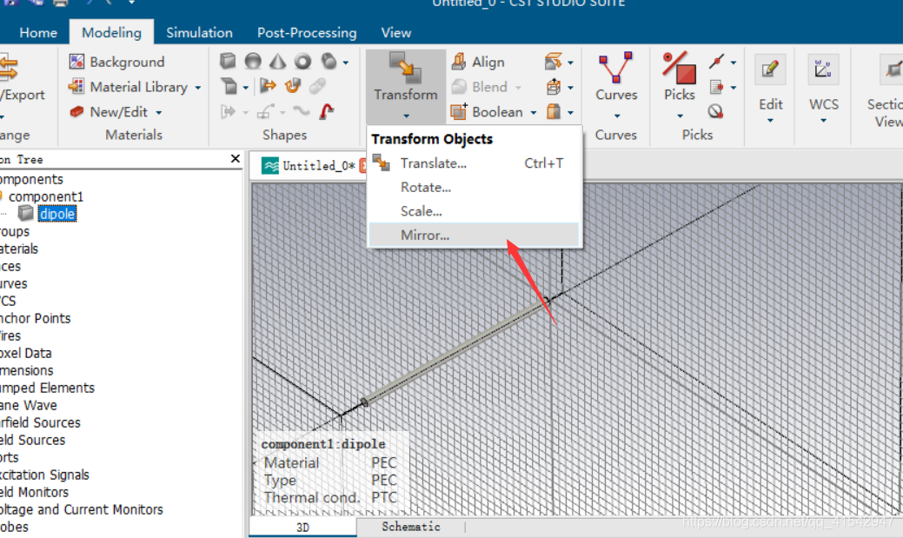Click the dipole cylinder in 3D view
The width and height of the screenshot is (903, 538).
(455, 353)
